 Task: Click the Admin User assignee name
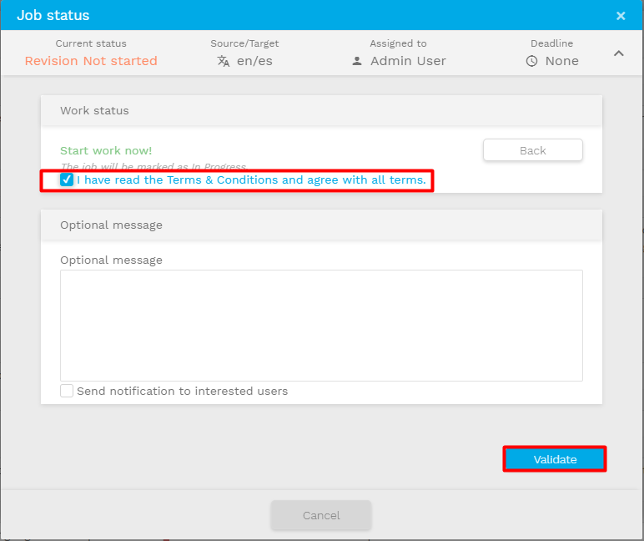point(408,61)
